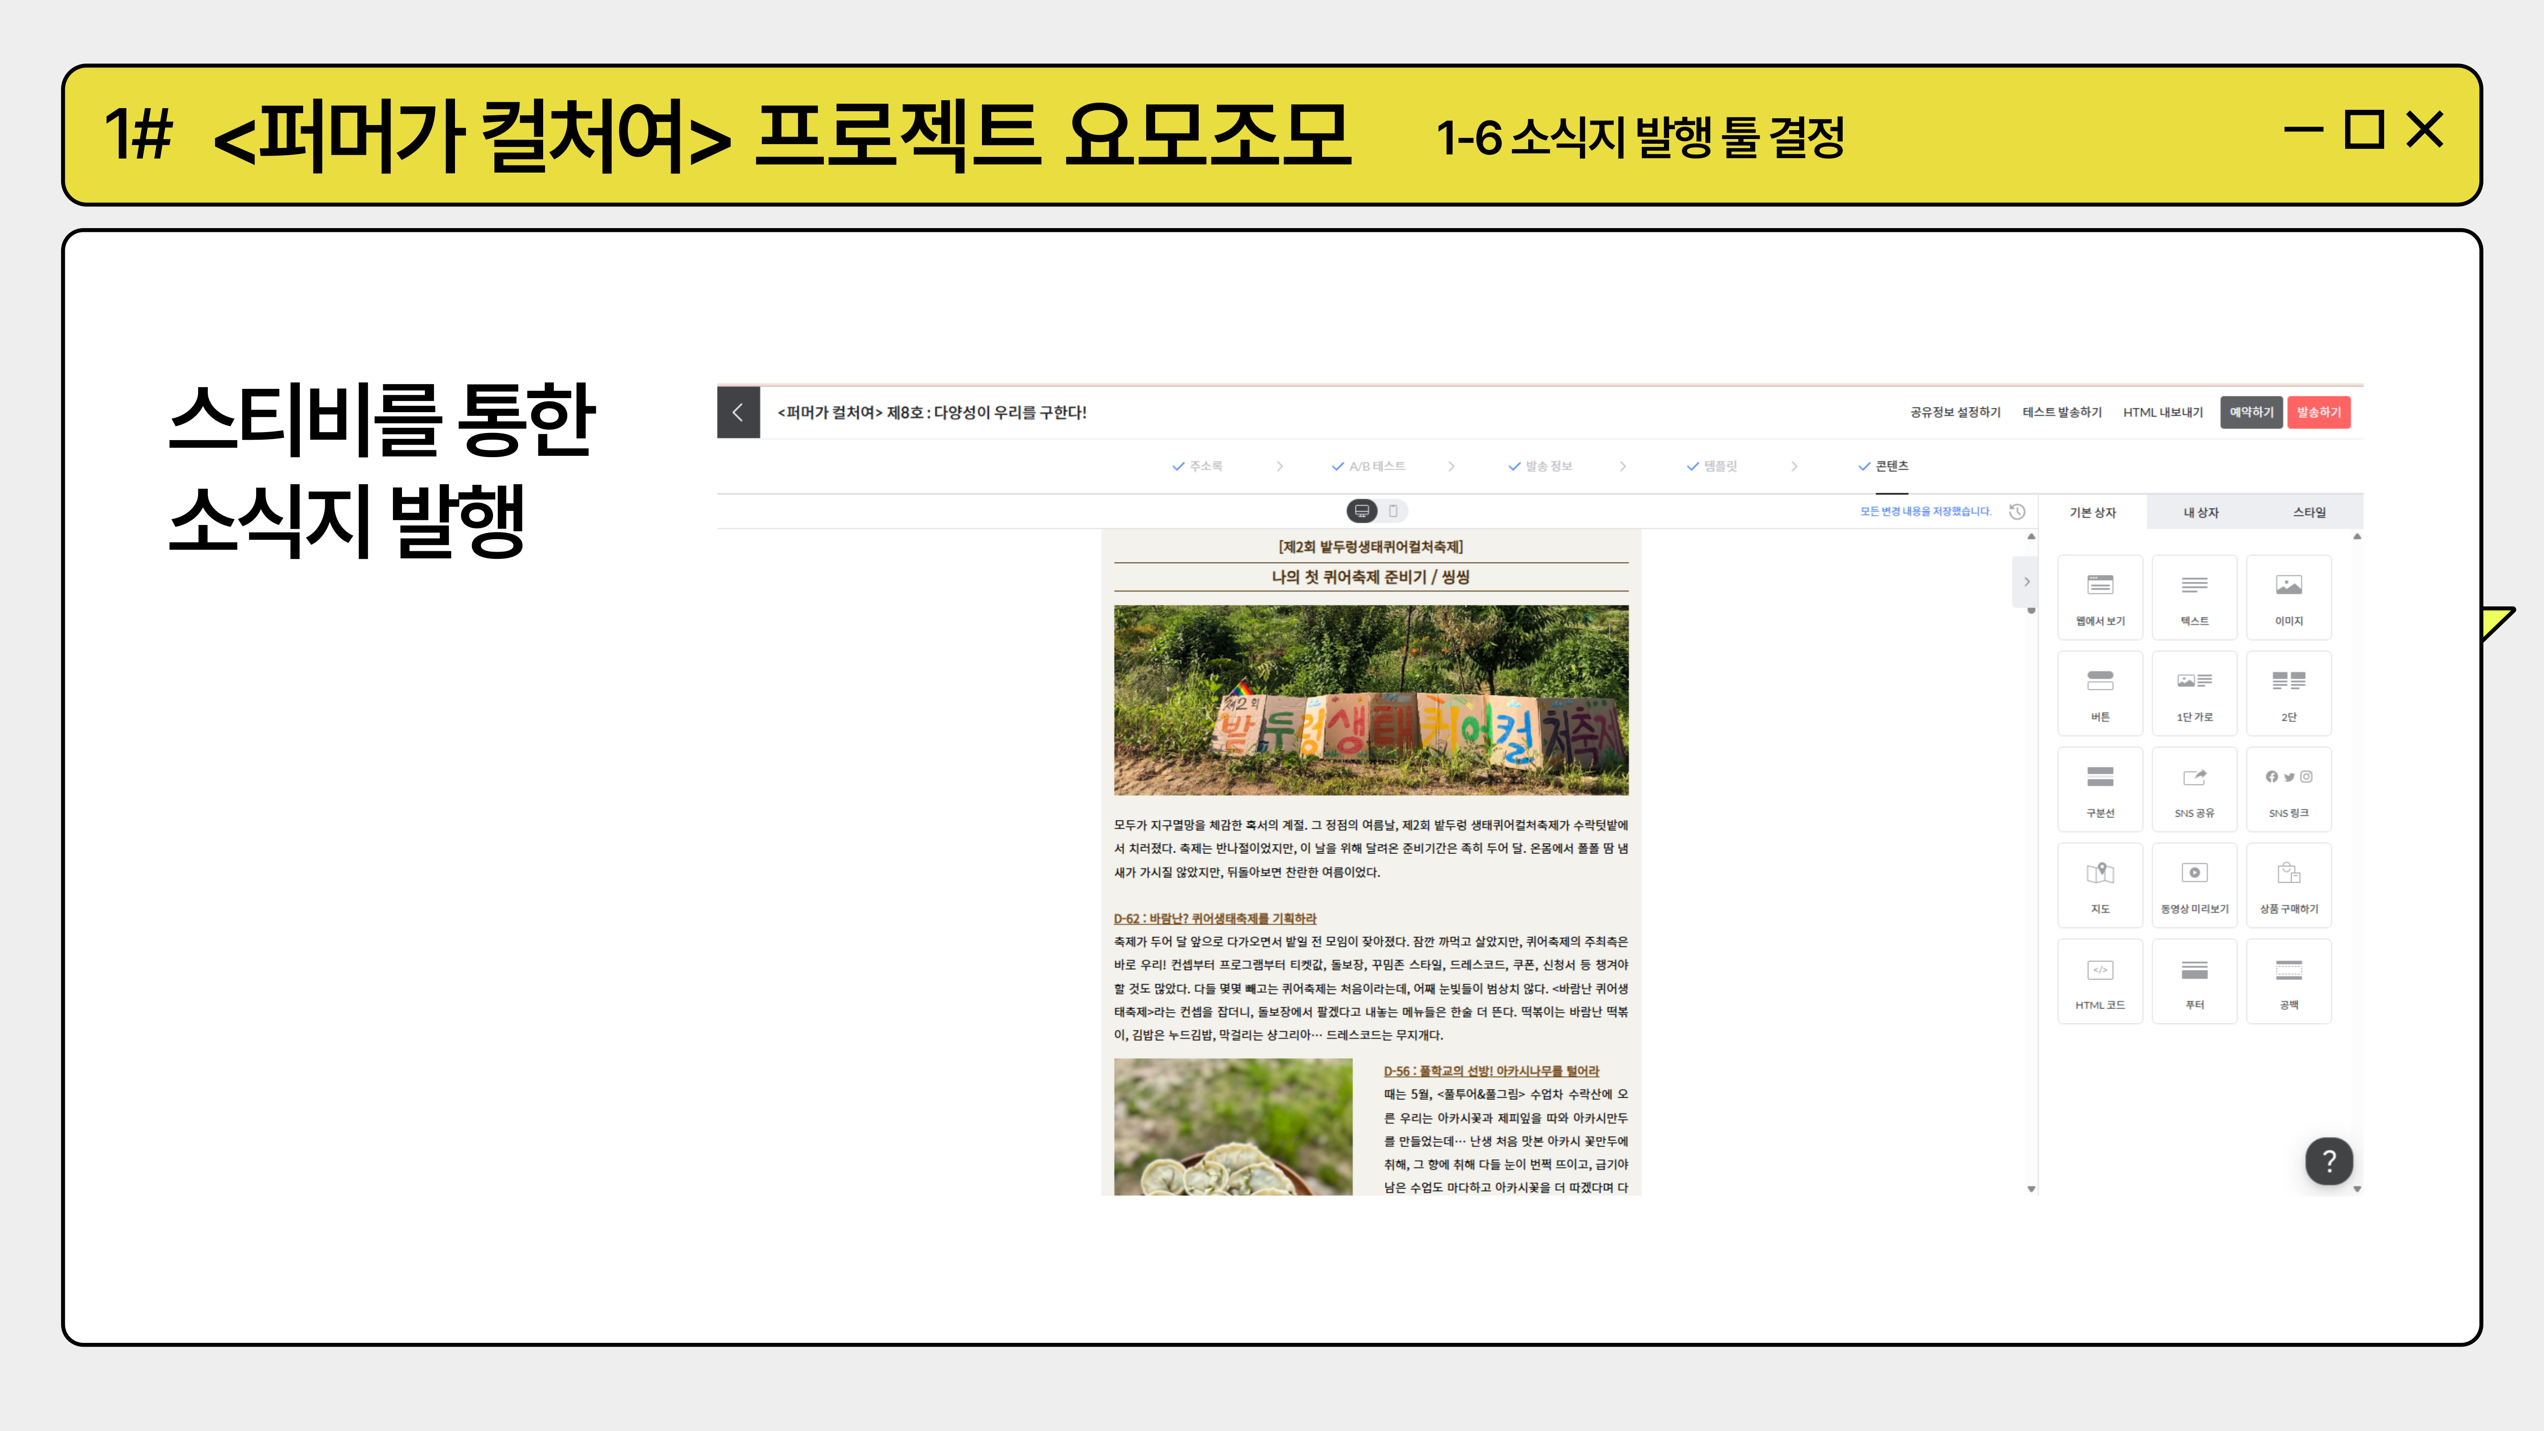Insert the Map (지도) block
The height and width of the screenshot is (1431, 2544).
[x=2100, y=885]
